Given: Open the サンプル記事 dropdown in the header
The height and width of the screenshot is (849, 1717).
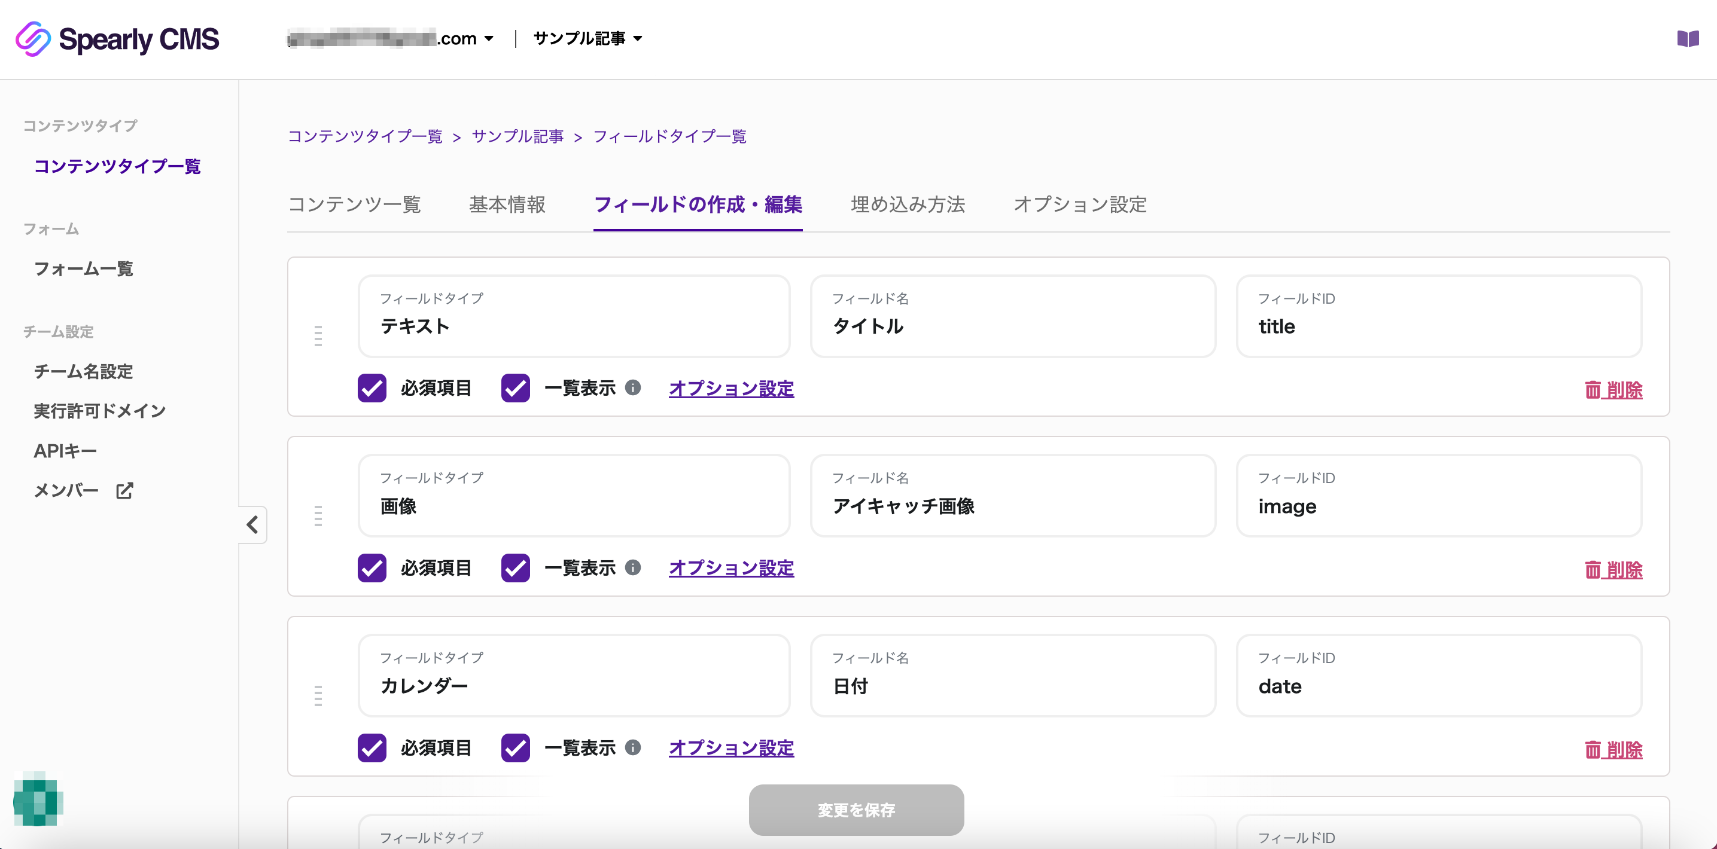Looking at the screenshot, I should tap(588, 39).
